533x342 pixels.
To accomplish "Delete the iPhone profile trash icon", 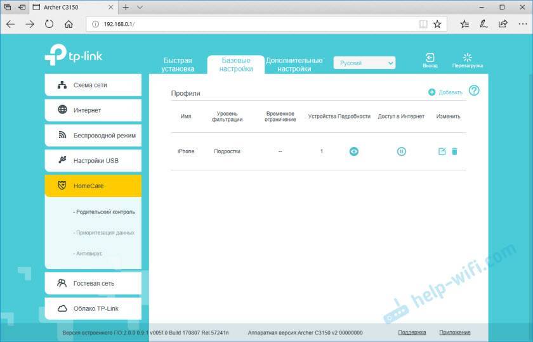I will pyautogui.click(x=454, y=151).
